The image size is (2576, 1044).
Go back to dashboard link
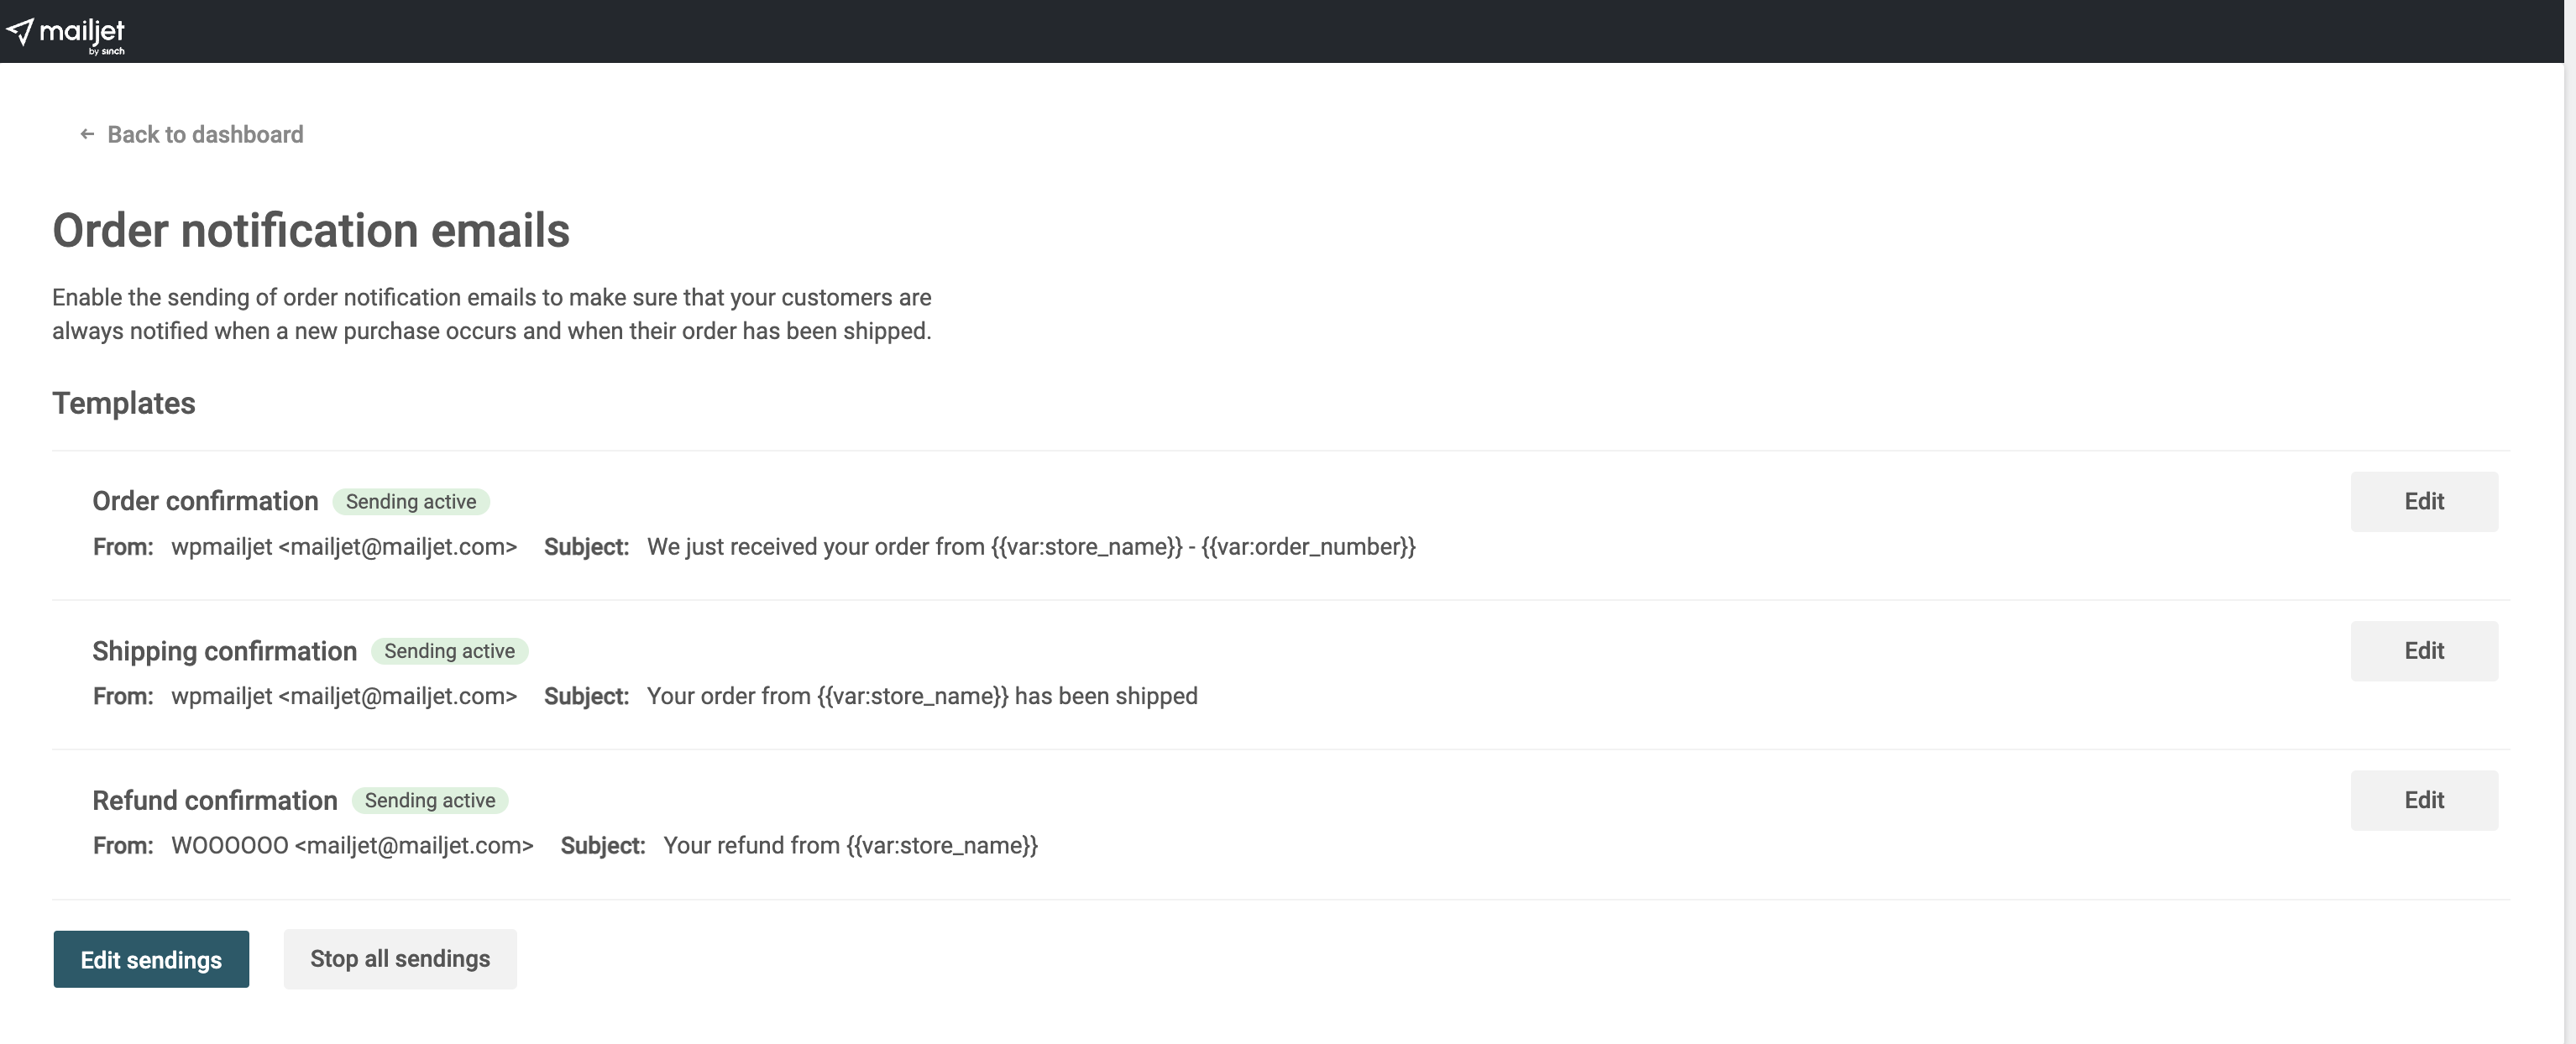[205, 135]
